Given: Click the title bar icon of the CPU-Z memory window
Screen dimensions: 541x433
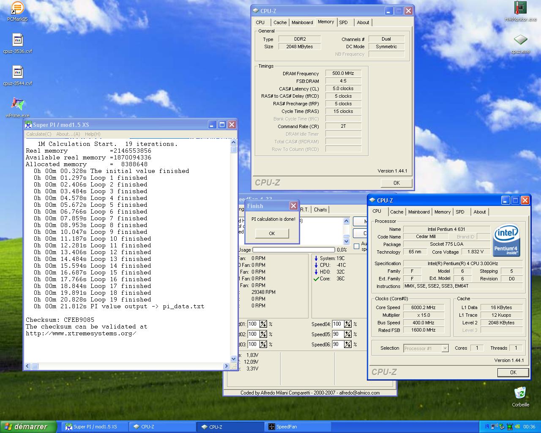Looking at the screenshot, I should click(x=256, y=11).
